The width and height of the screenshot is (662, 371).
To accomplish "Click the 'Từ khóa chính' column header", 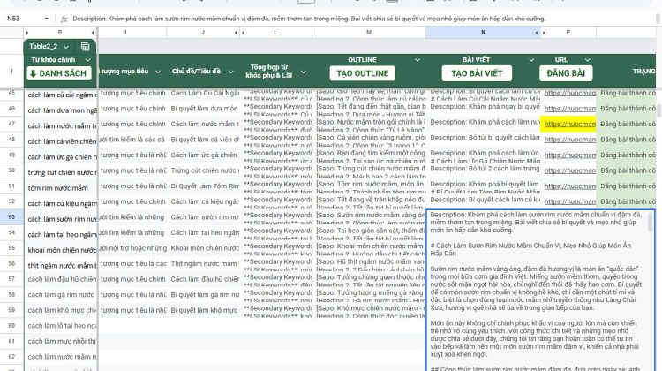I will tap(58, 59).
